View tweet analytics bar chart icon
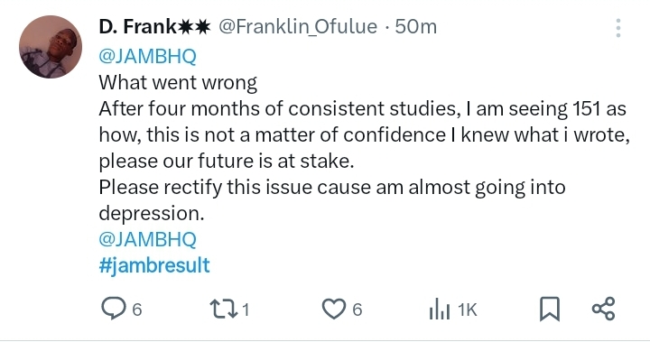The width and height of the screenshot is (650, 342). (440, 310)
